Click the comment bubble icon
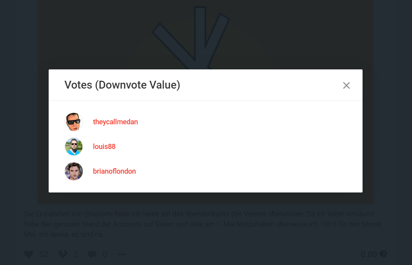 click(x=92, y=254)
